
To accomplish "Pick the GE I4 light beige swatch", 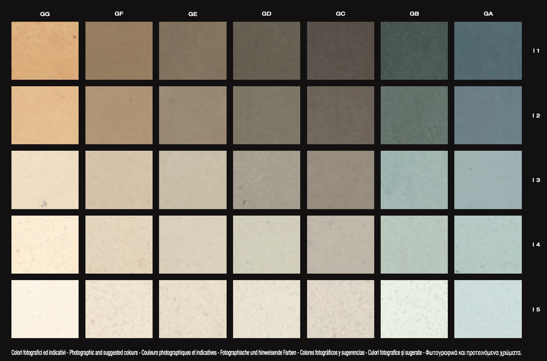I will pyautogui.click(x=193, y=245).
